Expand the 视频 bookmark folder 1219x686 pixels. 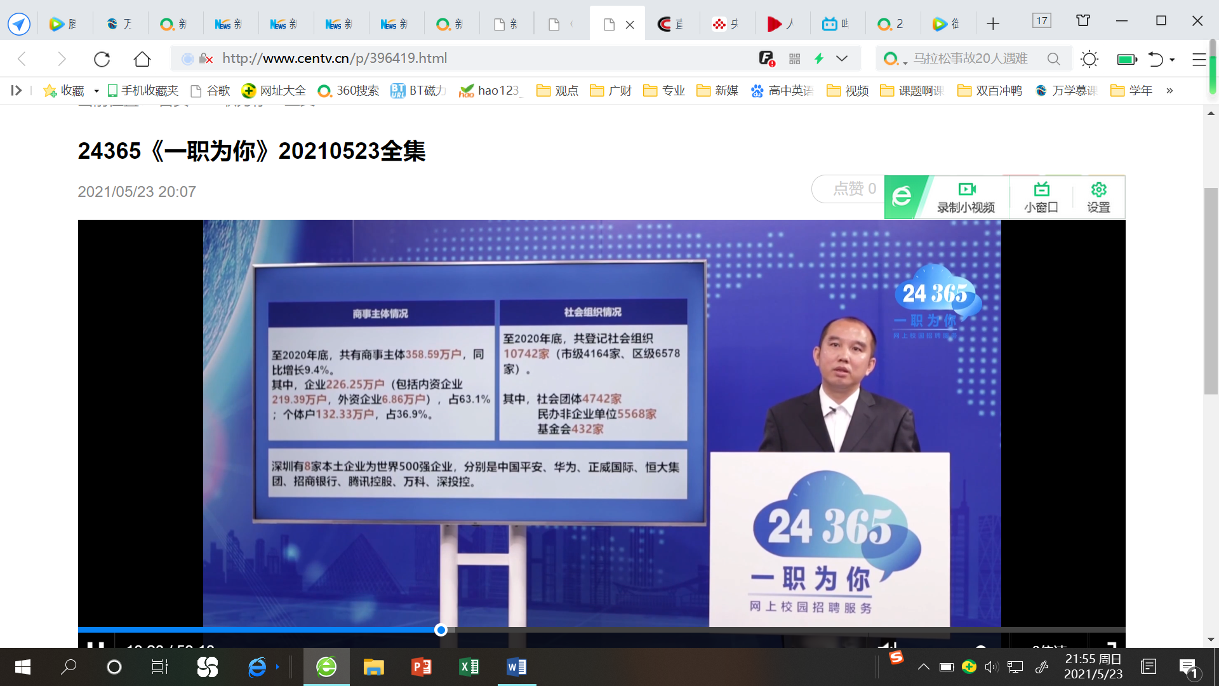[x=848, y=91]
